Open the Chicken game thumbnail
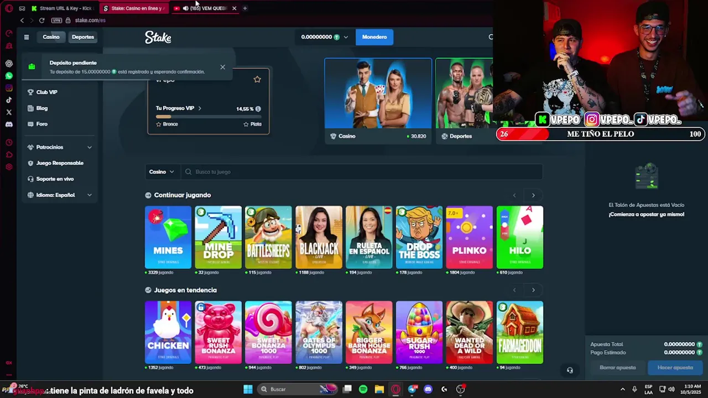The image size is (708, 398). [168, 332]
